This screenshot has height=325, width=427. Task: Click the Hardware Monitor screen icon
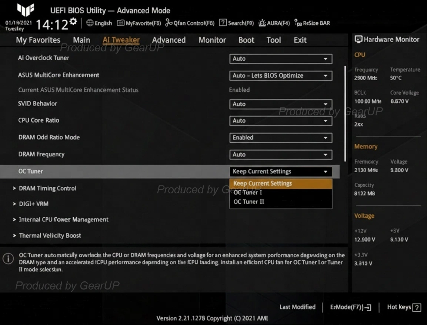click(358, 40)
